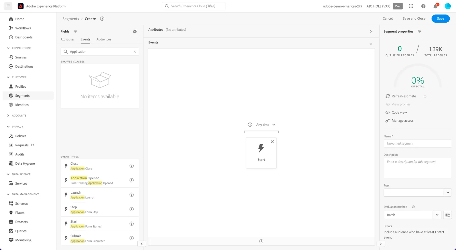Open the hamburger navigation menu
This screenshot has height=250, width=456.
click(8, 6)
